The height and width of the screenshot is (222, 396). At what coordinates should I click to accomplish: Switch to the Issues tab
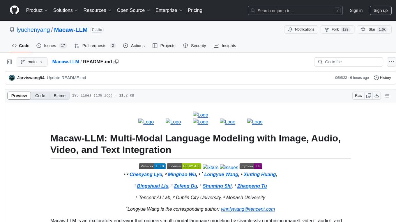[52, 46]
